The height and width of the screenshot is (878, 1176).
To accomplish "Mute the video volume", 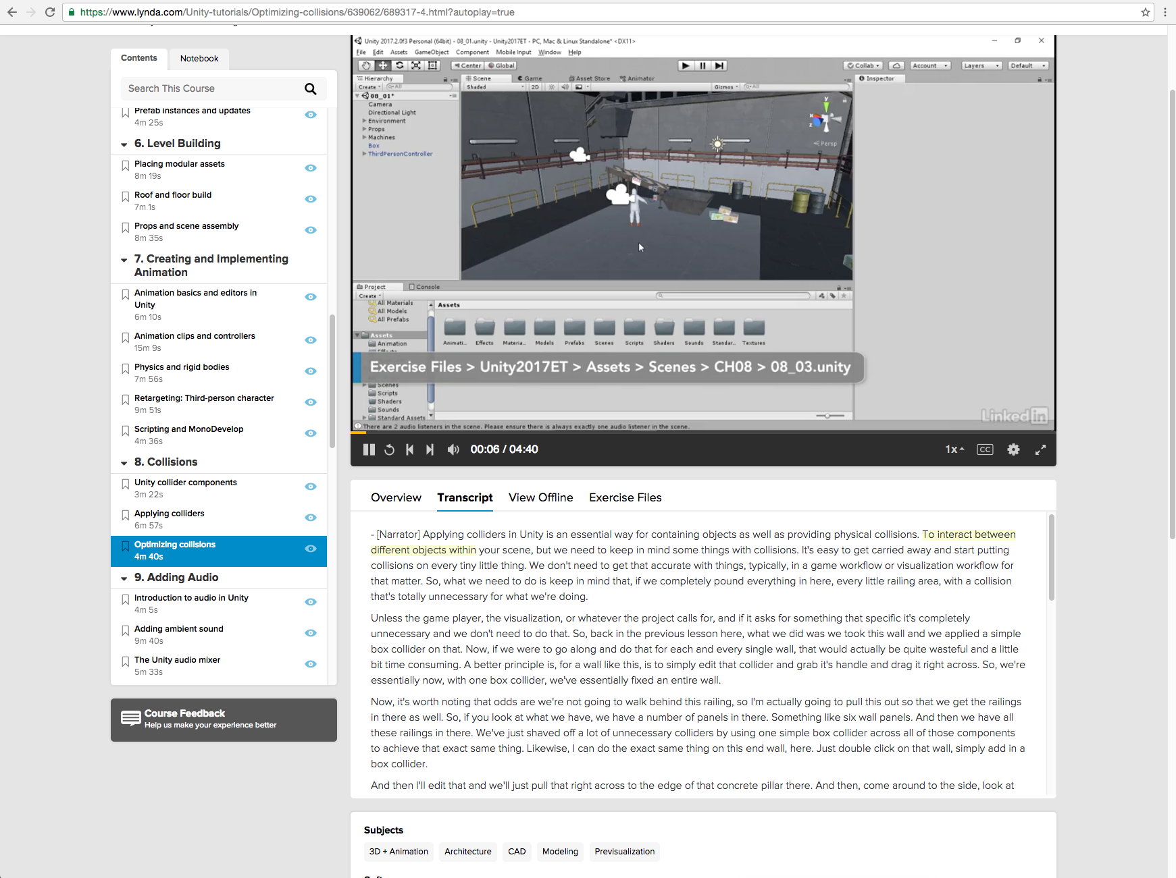I will (453, 449).
